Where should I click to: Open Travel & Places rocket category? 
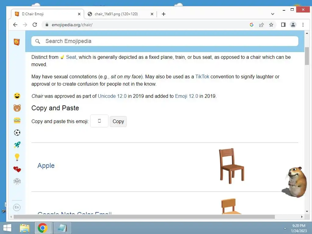[x=17, y=145]
